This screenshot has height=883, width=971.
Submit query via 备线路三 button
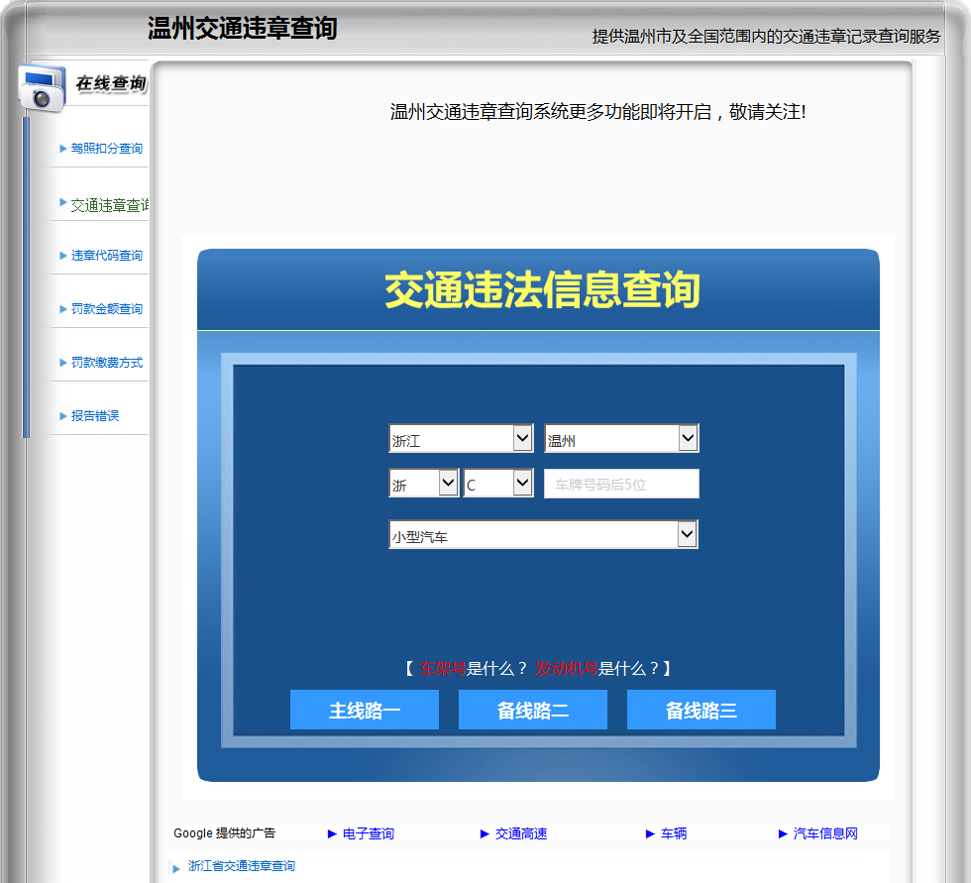(701, 710)
